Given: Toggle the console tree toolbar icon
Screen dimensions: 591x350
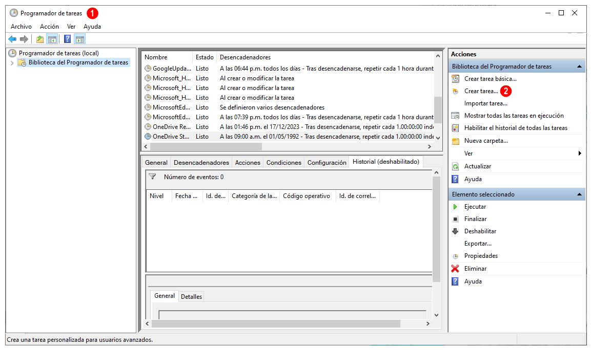Looking at the screenshot, I should [x=52, y=39].
